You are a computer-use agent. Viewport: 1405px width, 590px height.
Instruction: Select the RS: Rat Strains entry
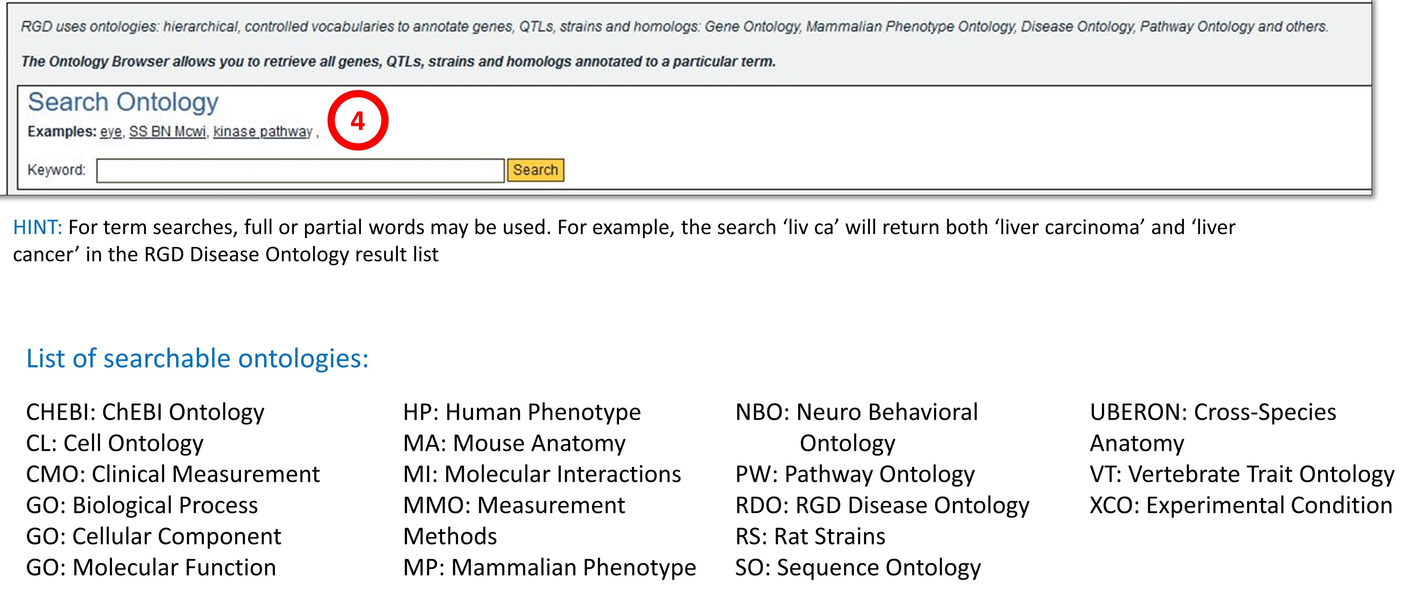[x=810, y=537]
